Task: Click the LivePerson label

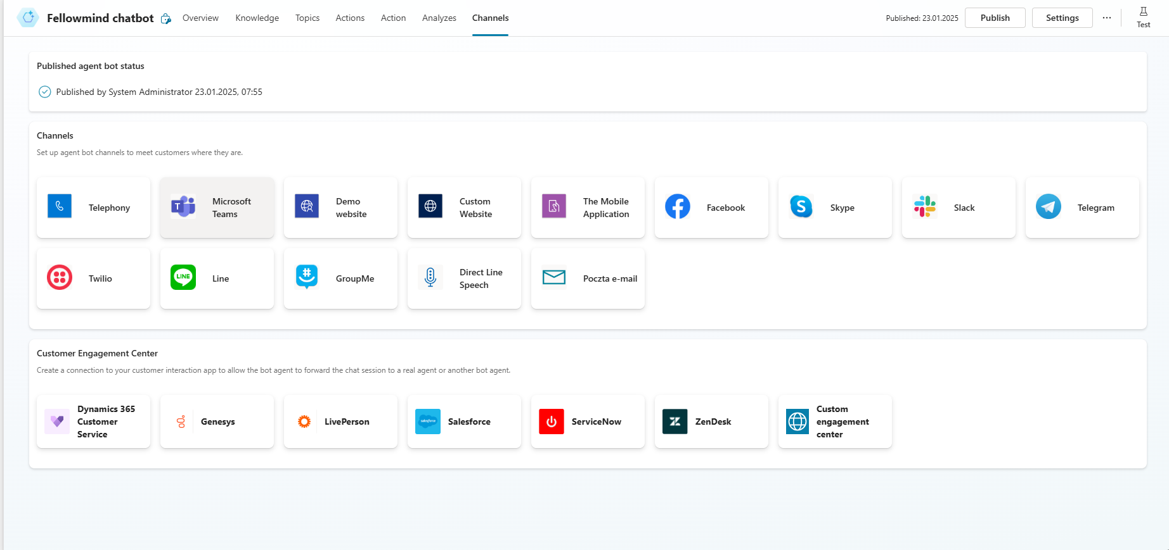Action: click(347, 422)
